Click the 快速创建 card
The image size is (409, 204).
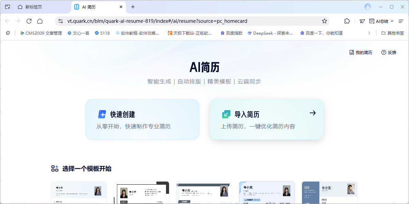142,119
